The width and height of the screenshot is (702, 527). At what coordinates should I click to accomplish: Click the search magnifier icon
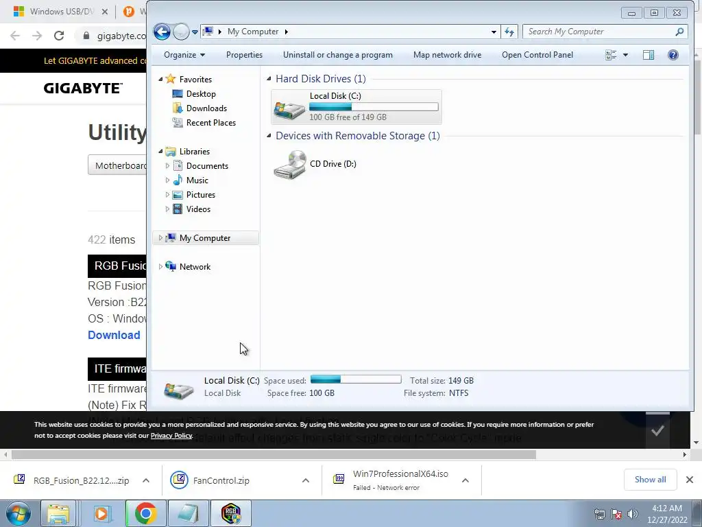point(679,32)
